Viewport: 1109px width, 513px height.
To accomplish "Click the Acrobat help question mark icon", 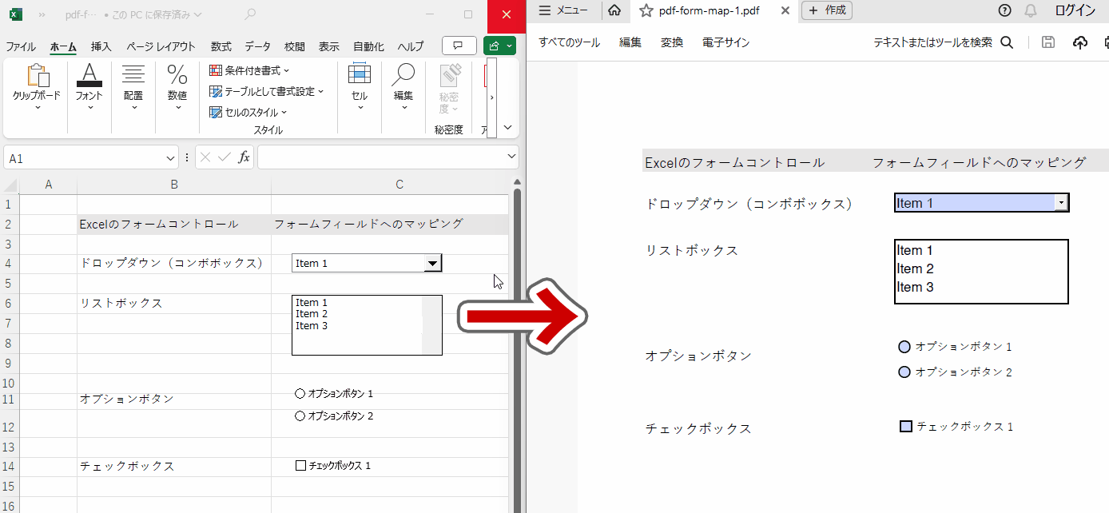I will pyautogui.click(x=1004, y=10).
